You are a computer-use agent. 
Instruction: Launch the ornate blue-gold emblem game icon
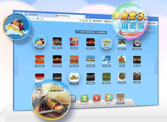point(122,77)
